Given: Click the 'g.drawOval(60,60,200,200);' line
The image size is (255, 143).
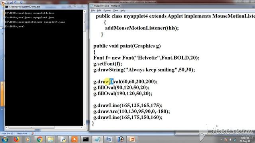Looking at the screenshot, I should point(126,81).
